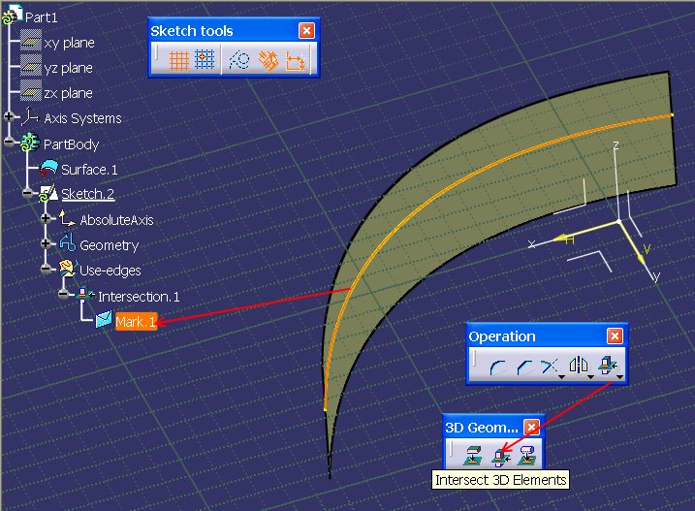695x511 pixels.
Task: Select the zx plane in tree
Action: (68, 94)
